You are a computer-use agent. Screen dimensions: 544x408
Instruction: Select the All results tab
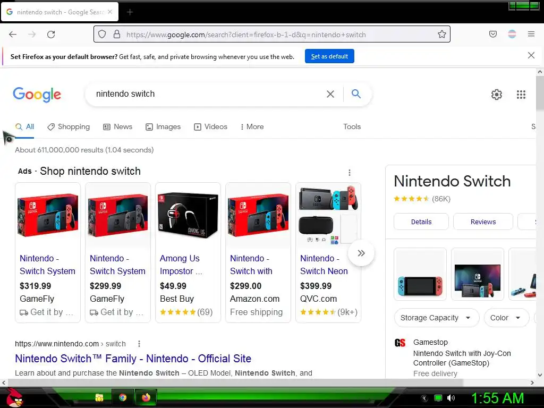(x=24, y=126)
